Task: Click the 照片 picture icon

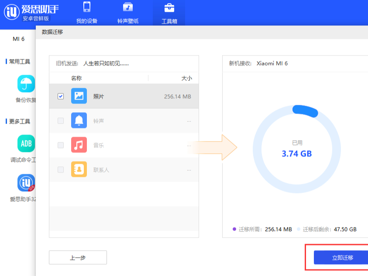Action: [79, 96]
